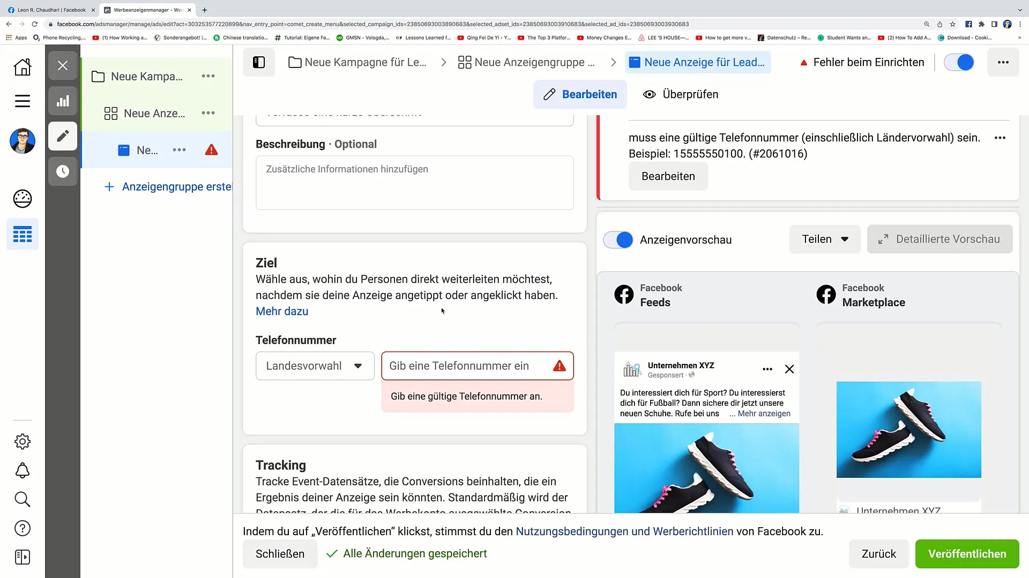This screenshot has height=578, width=1029.
Task: Click the three-dot menu on Neue Kampagne
Action: 208,75
